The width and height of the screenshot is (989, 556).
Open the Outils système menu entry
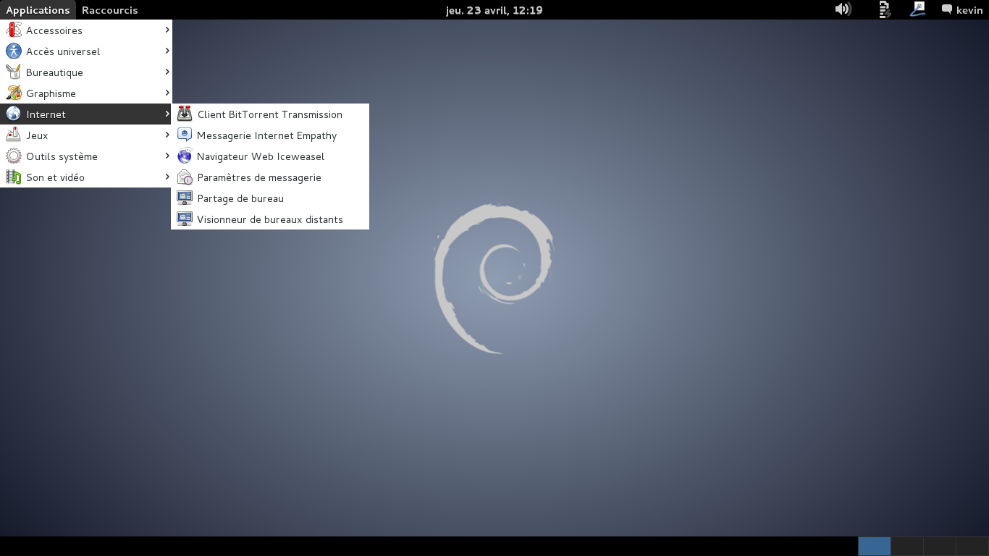pyautogui.click(x=85, y=156)
